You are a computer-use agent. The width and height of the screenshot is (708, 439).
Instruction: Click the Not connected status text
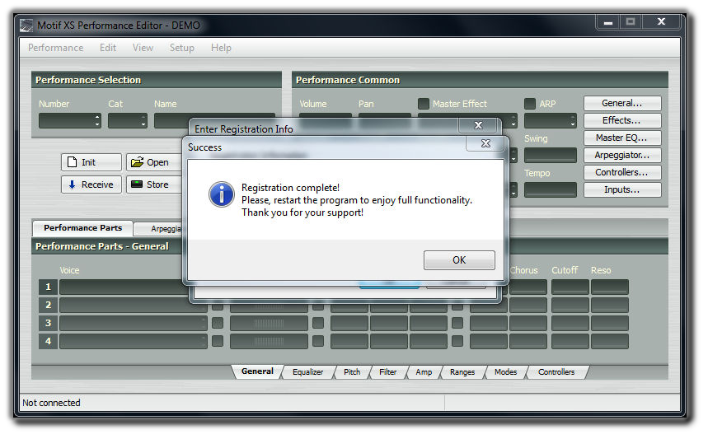coord(51,403)
